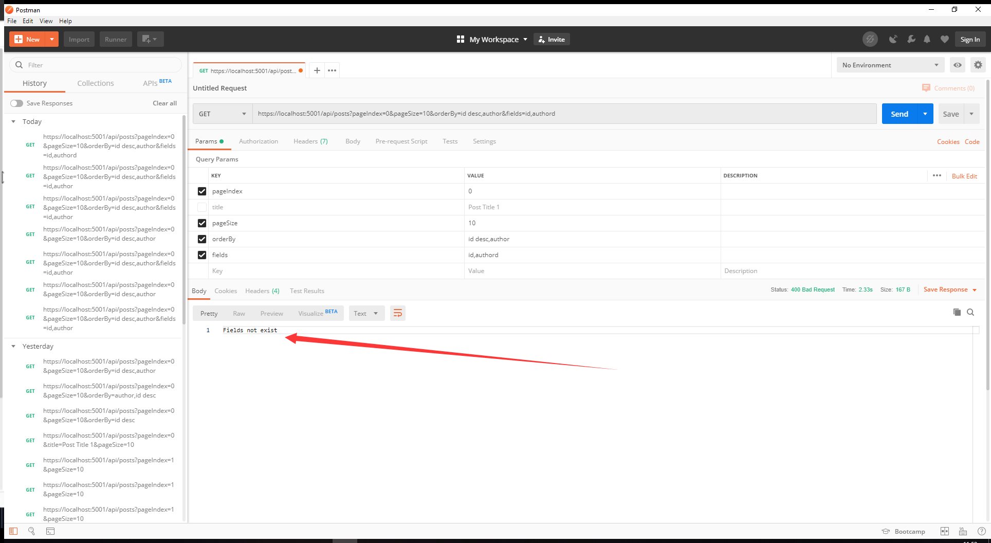The height and width of the screenshot is (543, 991).
Task: Uncheck the fields parameter checkbox
Action: 202,255
